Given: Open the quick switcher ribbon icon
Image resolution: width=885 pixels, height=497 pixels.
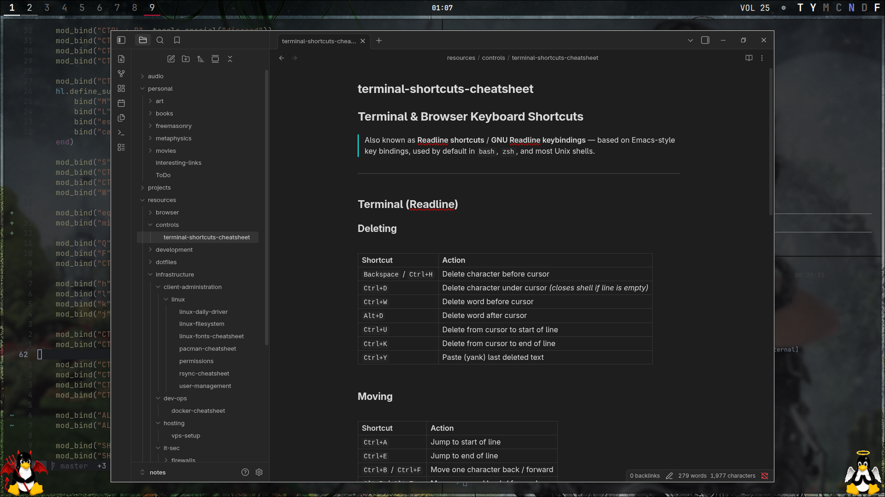Looking at the screenshot, I should [121, 59].
